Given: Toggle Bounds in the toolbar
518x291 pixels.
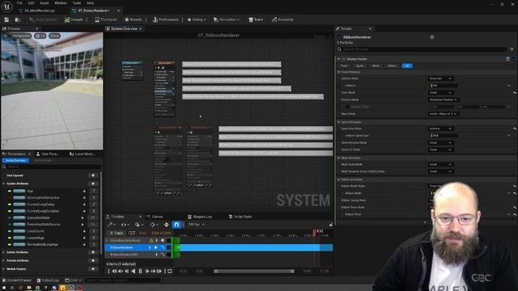Looking at the screenshot, I should point(134,19).
